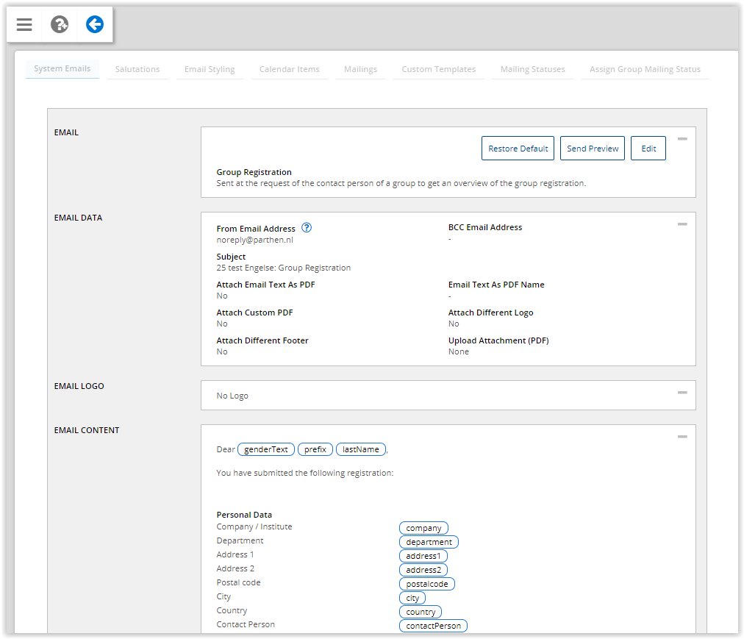Screen dimensions: 744x639
Task: Click help icon next to From Email Address
Action: point(307,228)
